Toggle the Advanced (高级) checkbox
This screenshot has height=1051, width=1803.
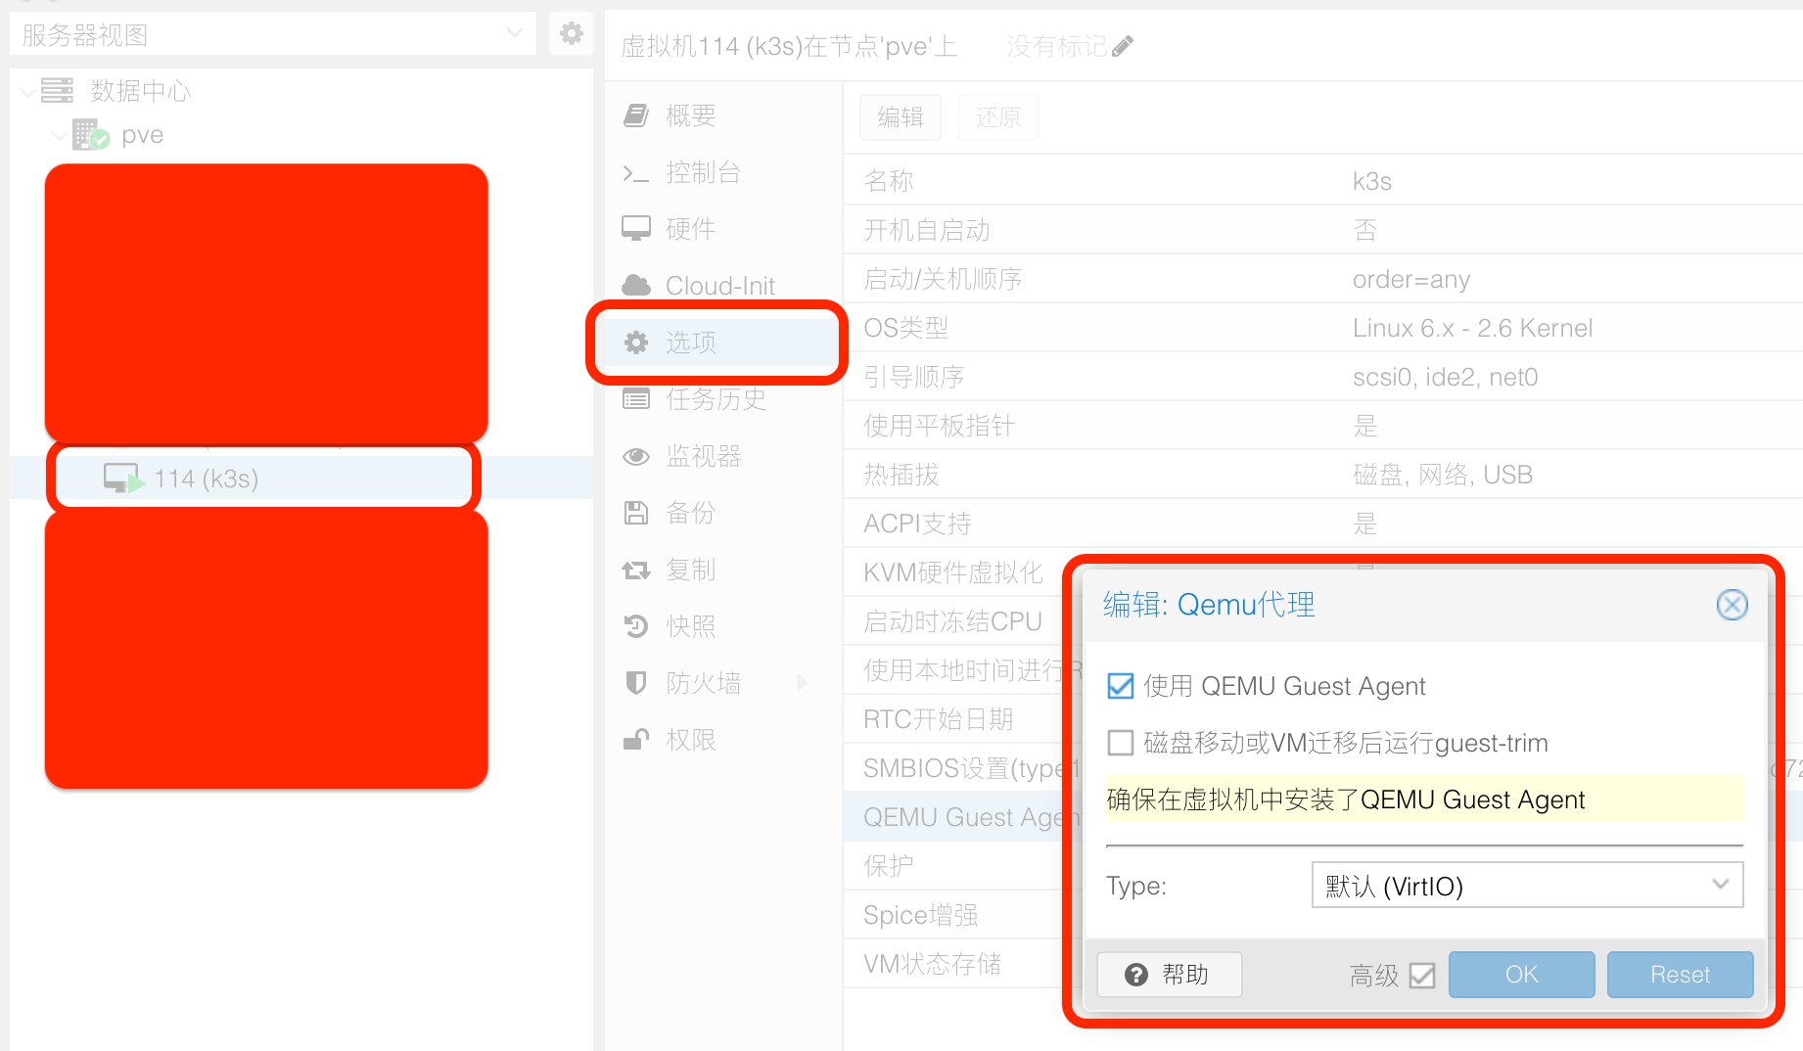point(1422,976)
